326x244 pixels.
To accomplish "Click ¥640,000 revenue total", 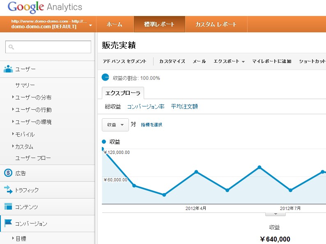I will [x=275, y=239].
